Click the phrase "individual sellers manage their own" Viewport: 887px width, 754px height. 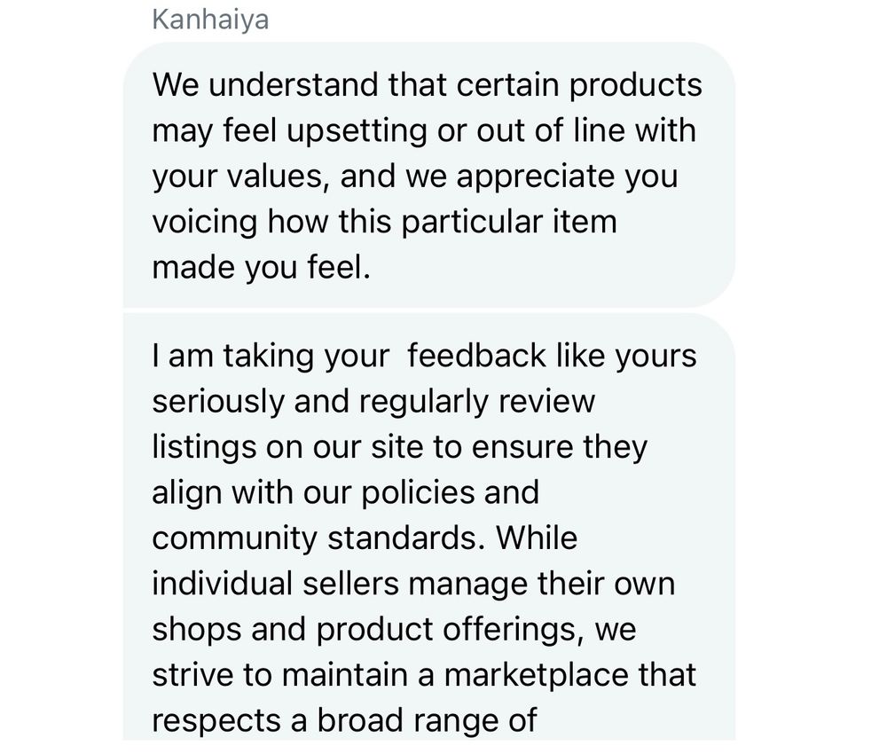click(x=413, y=583)
